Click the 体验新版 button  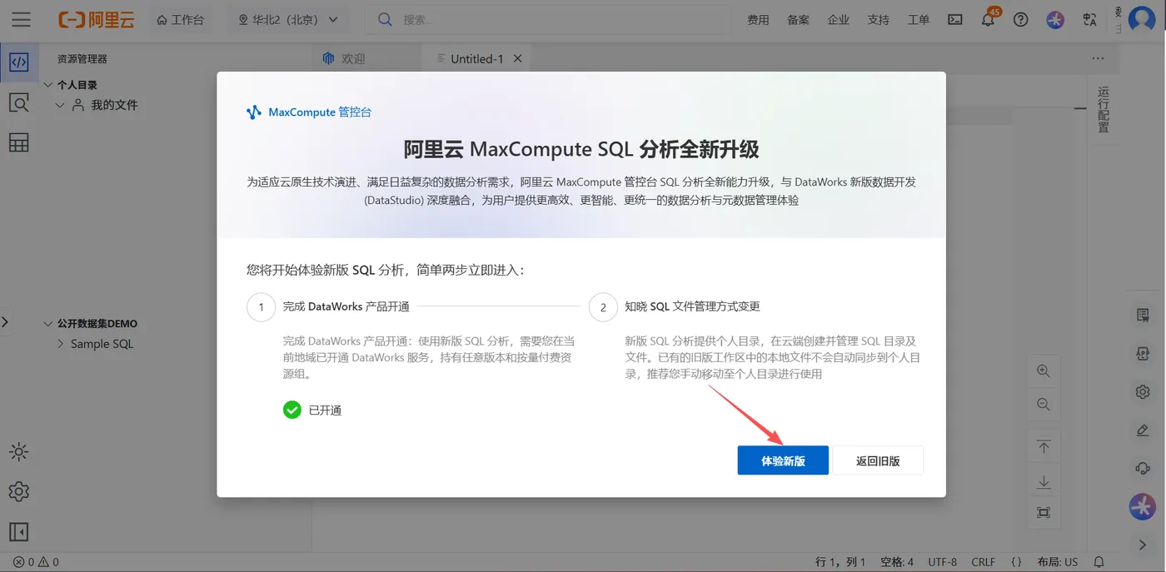click(x=783, y=460)
